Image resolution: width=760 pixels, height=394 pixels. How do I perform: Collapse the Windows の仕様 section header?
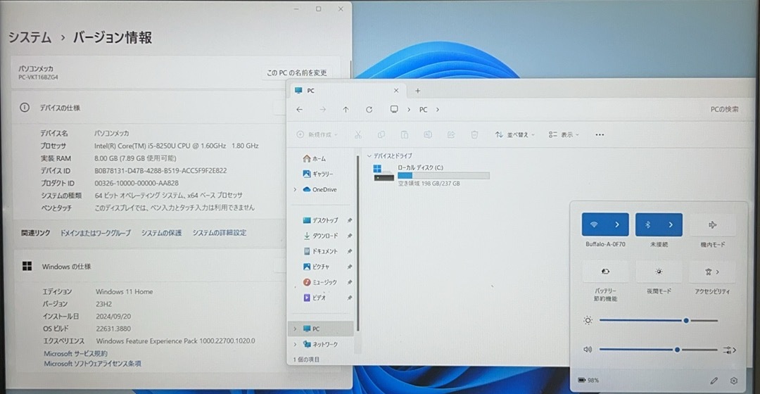point(151,266)
